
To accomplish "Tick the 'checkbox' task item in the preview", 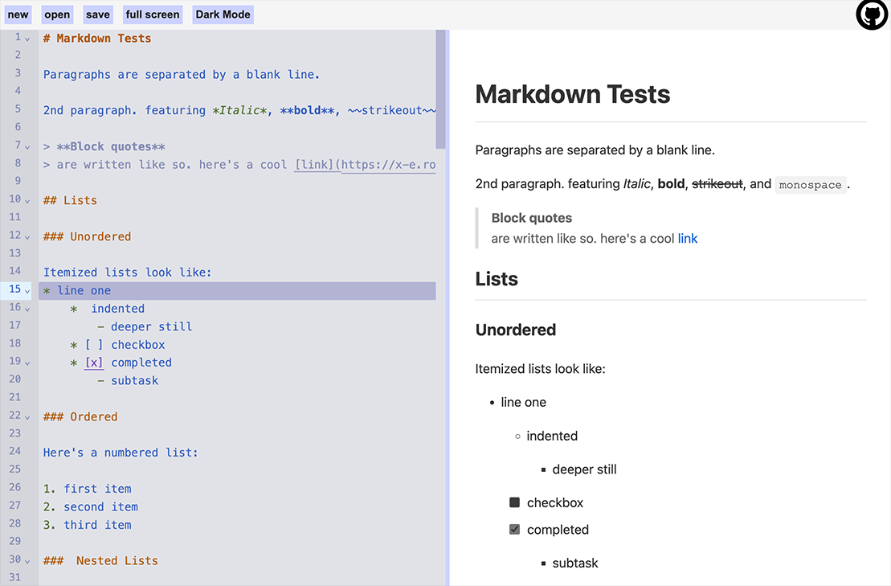I will click(x=515, y=502).
